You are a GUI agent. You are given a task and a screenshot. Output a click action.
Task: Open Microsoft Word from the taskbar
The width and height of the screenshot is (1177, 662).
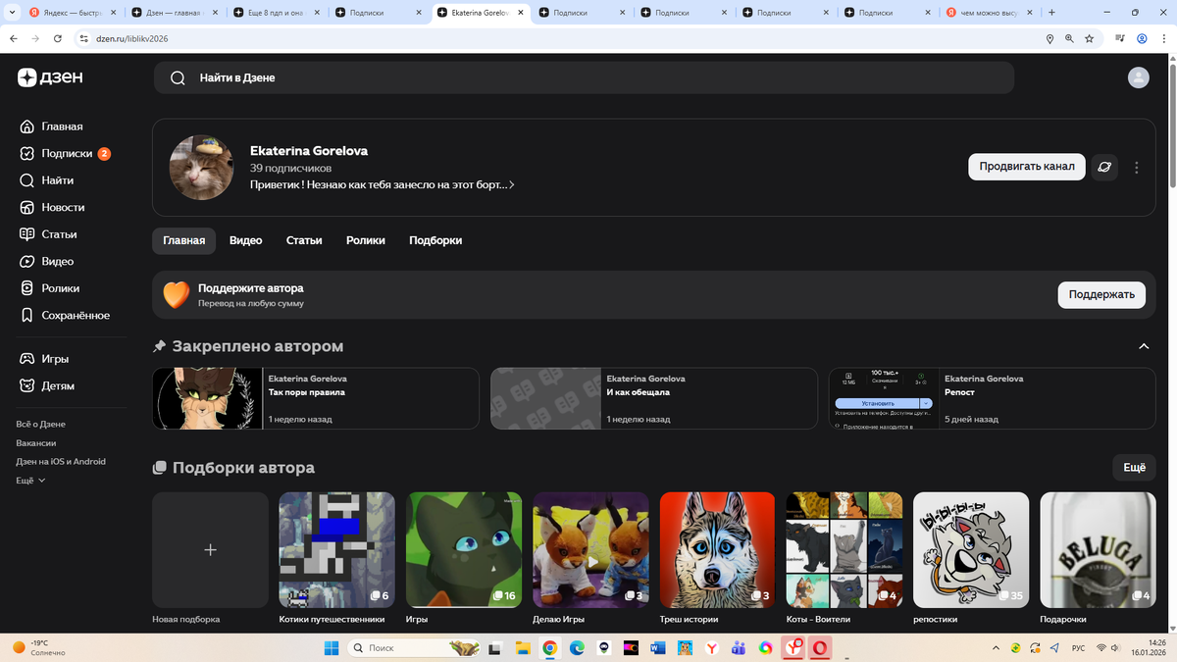(x=657, y=647)
